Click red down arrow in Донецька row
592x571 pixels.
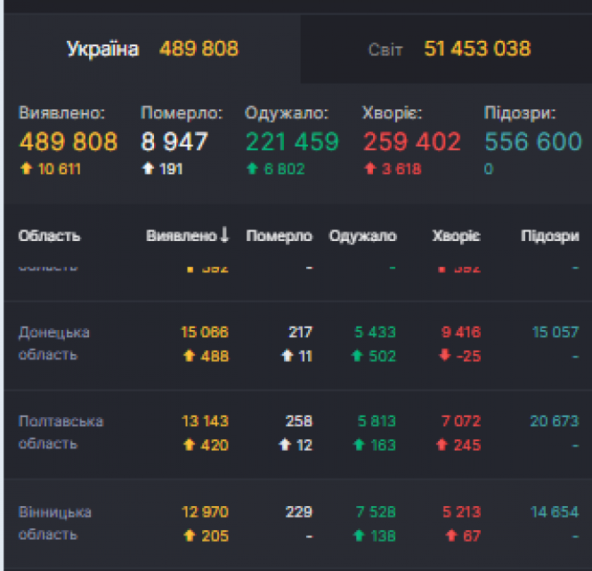[445, 356]
